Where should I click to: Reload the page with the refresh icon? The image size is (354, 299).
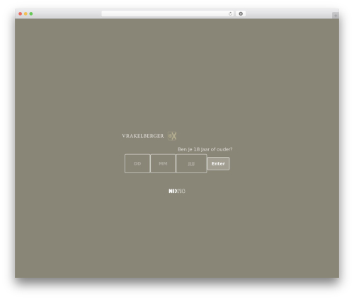pyautogui.click(x=230, y=13)
